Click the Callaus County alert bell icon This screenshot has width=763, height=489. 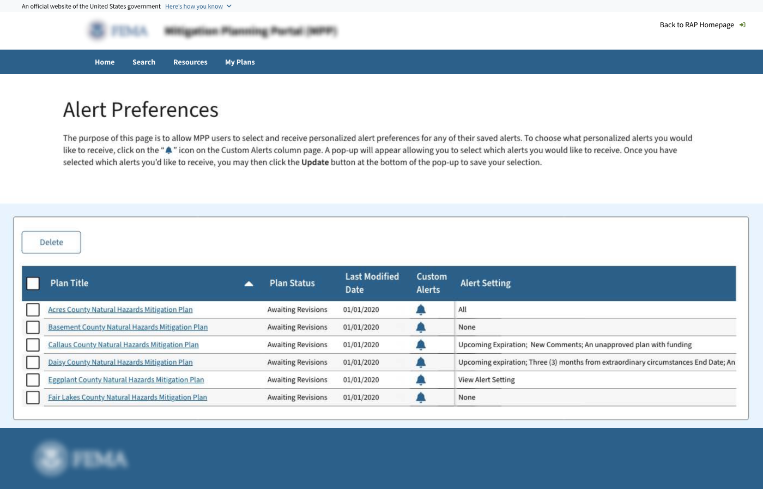click(x=421, y=345)
